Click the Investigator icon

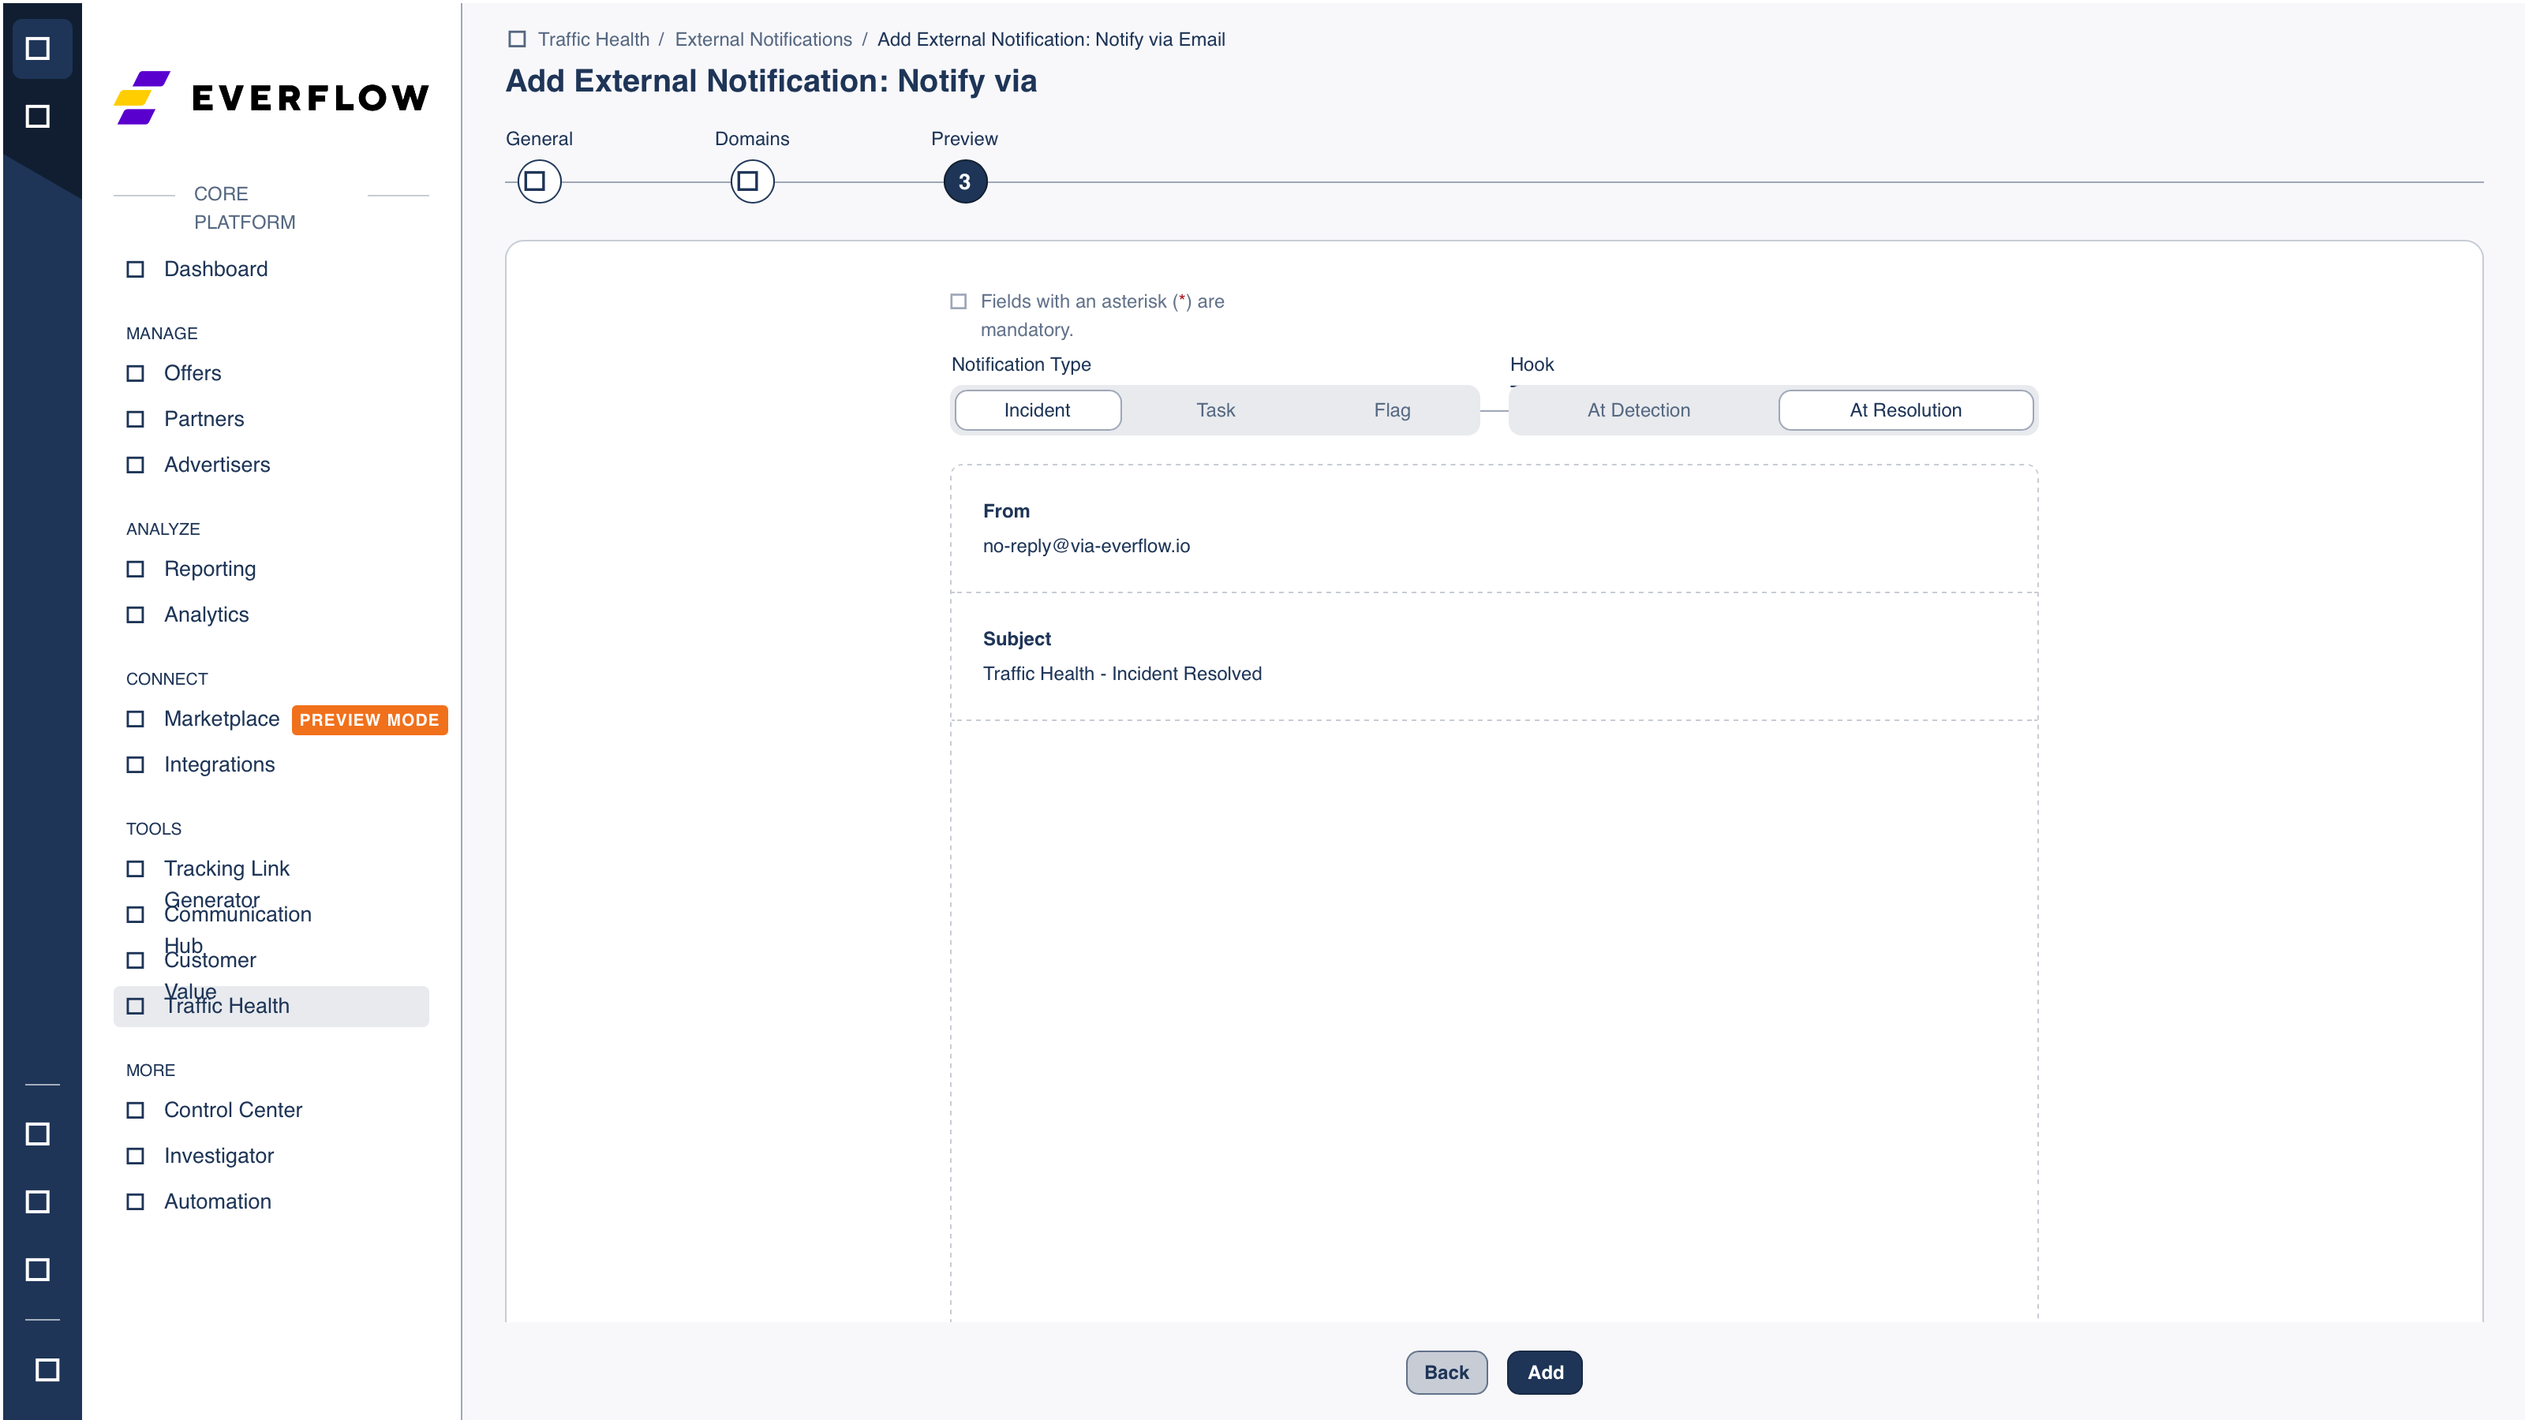coord(135,1157)
